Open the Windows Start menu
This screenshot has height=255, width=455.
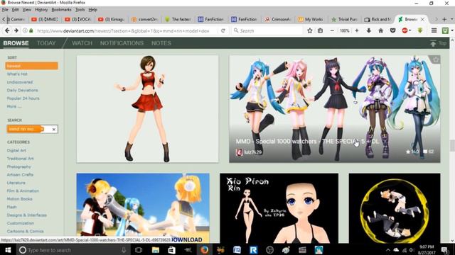click(8, 250)
